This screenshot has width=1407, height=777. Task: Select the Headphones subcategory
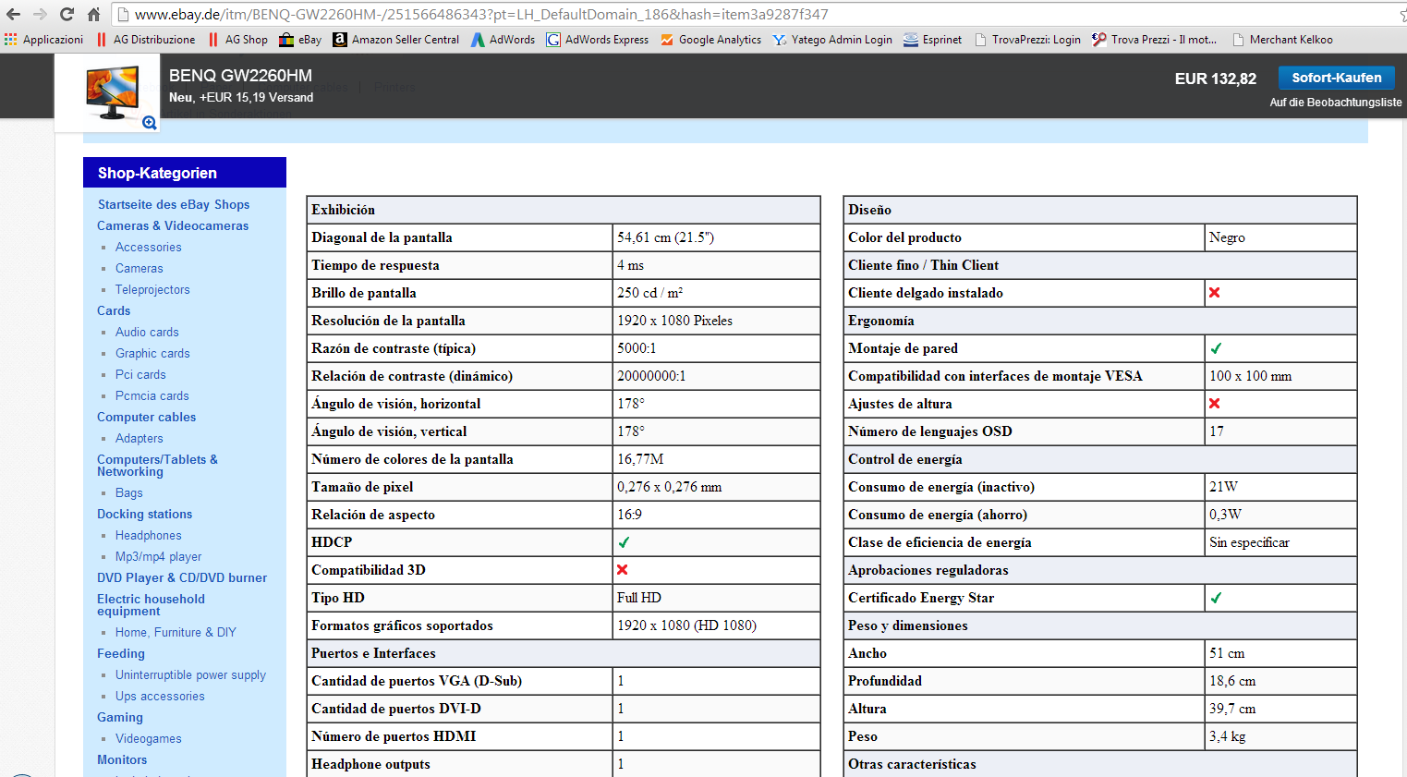point(148,535)
